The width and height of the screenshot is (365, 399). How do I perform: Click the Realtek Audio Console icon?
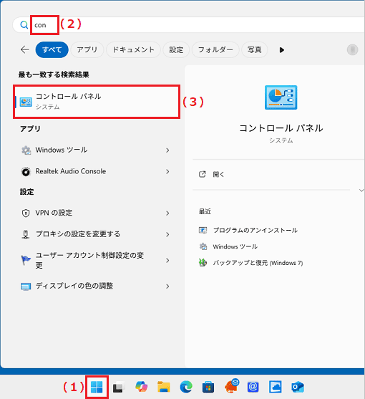tap(26, 171)
